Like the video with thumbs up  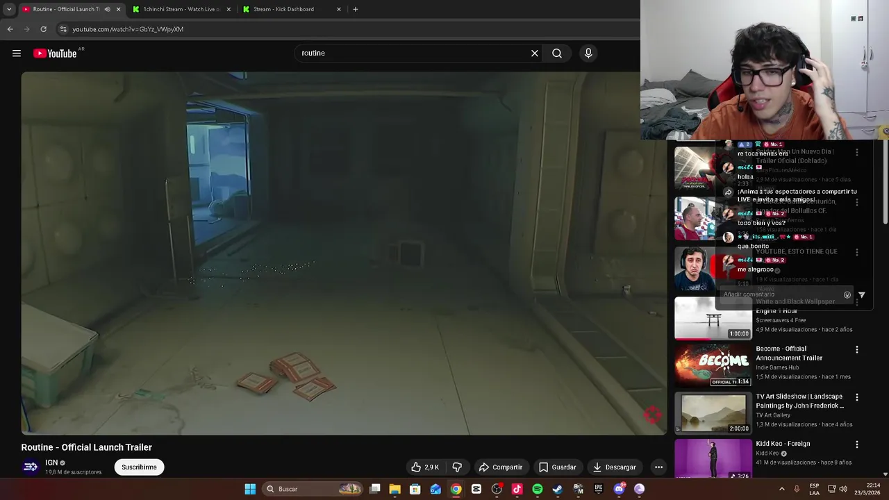click(424, 467)
